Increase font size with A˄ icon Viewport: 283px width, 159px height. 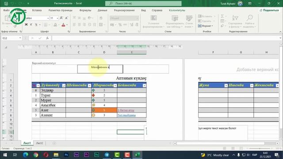tap(61, 18)
